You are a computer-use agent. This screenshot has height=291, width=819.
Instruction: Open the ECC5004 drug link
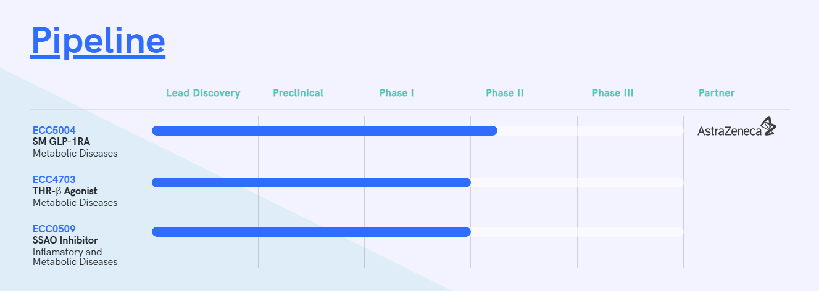point(54,130)
